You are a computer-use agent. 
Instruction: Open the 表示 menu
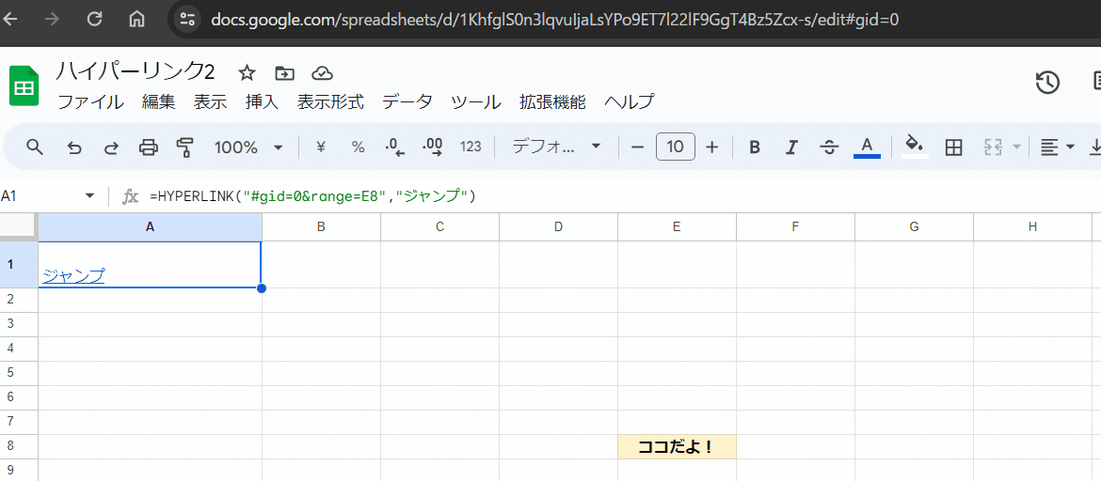(x=210, y=102)
